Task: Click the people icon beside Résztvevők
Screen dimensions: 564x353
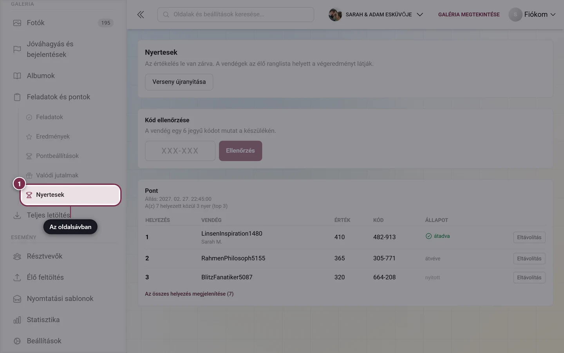Action: (17, 256)
